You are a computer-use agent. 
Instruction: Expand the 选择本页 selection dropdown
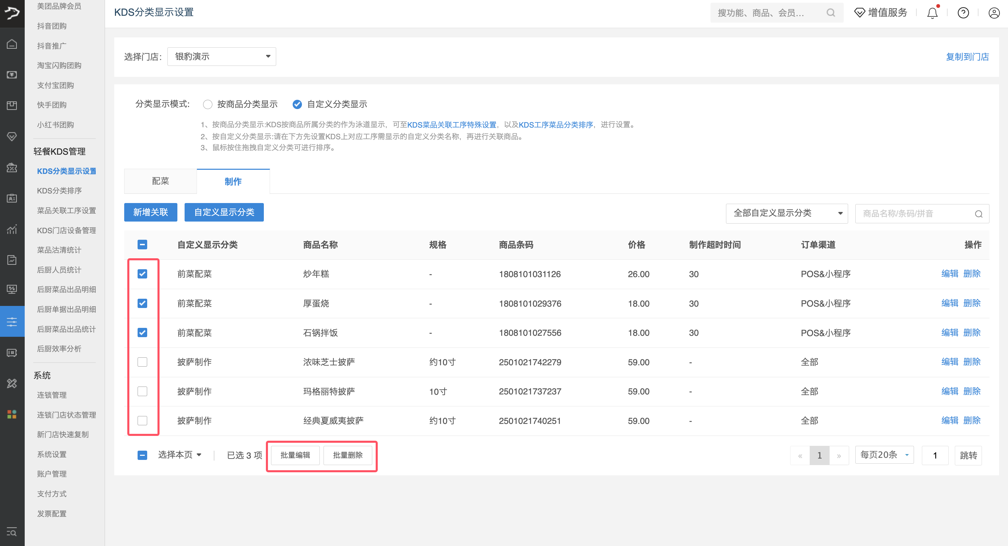tap(180, 454)
